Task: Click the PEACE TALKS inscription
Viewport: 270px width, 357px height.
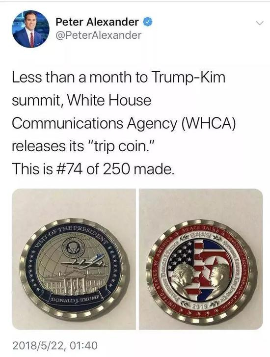Action: (x=201, y=229)
